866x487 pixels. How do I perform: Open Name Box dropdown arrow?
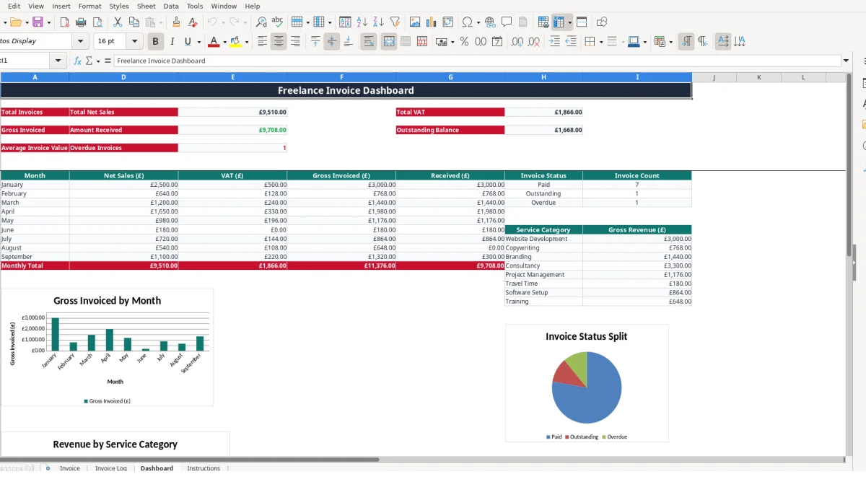58,61
